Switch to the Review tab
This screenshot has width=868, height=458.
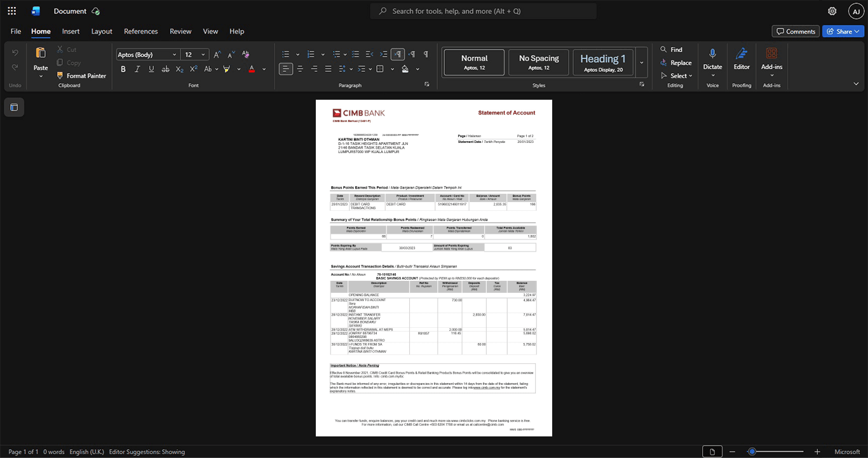click(x=180, y=31)
